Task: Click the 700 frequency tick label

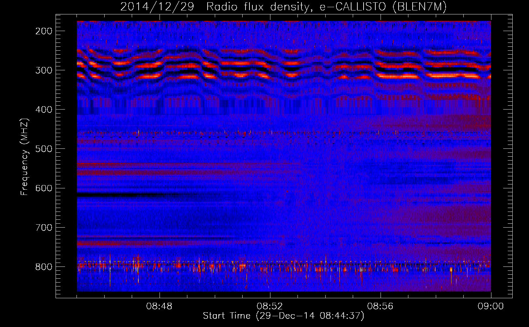Action: (43, 227)
